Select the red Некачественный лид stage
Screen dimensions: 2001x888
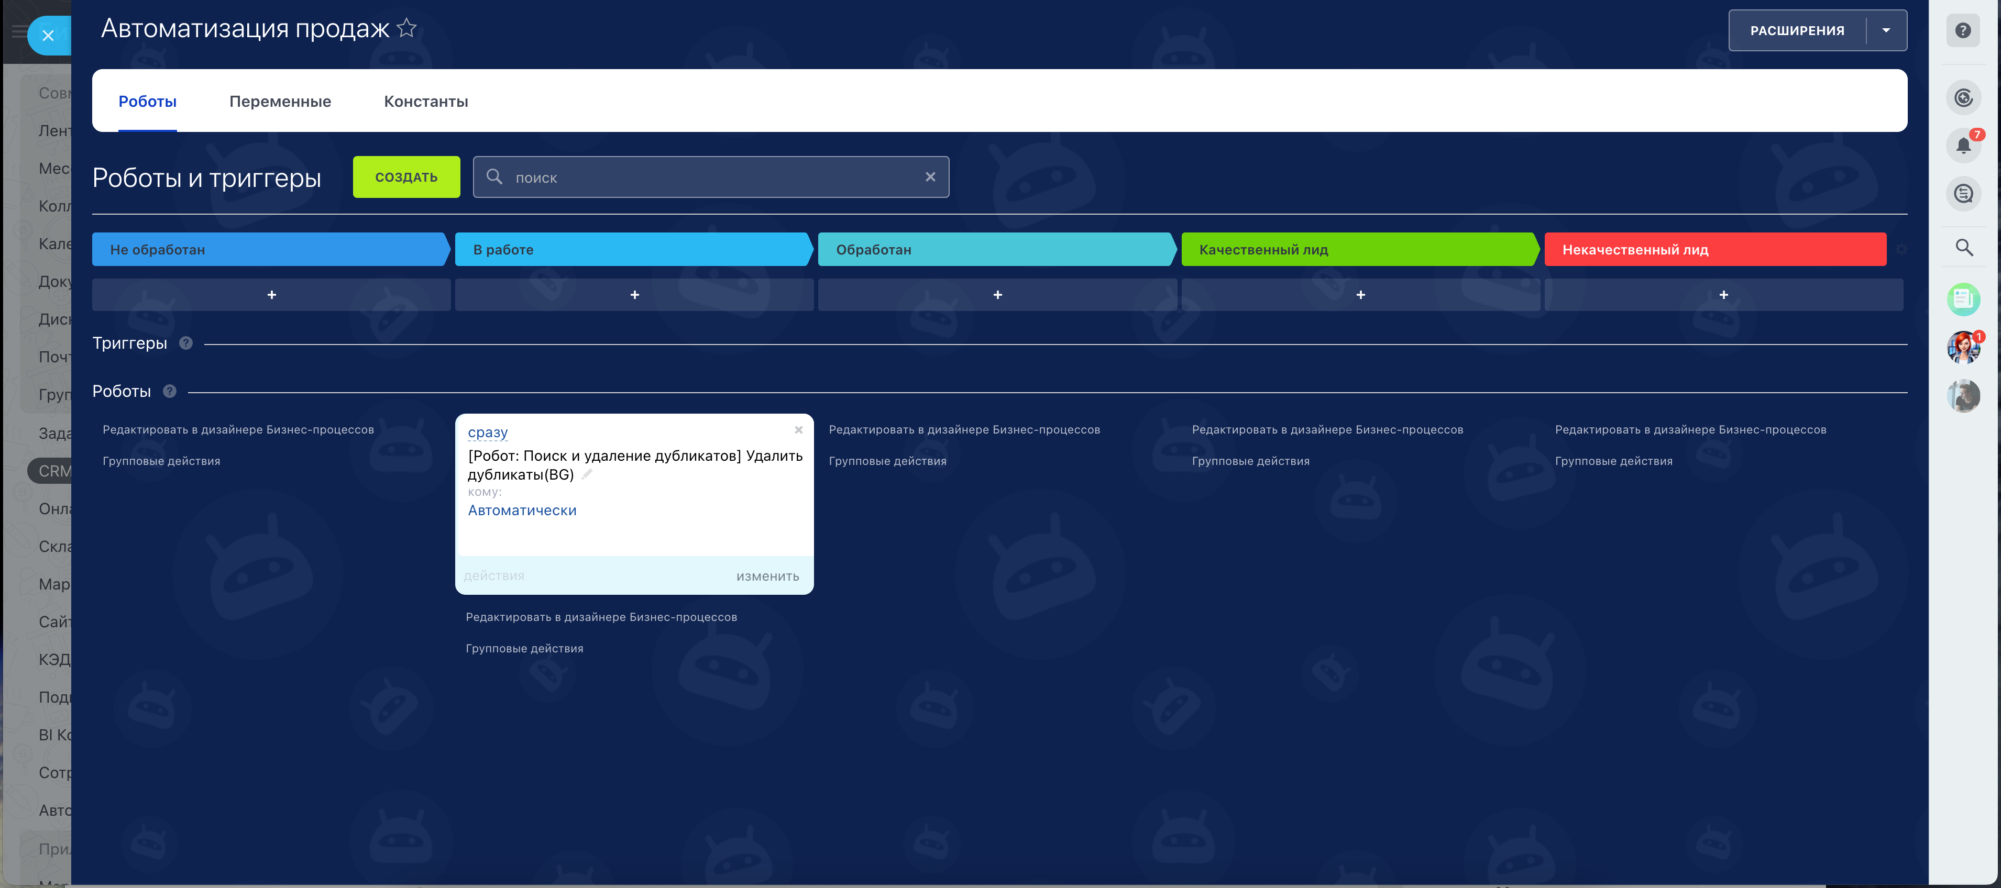tap(1714, 250)
